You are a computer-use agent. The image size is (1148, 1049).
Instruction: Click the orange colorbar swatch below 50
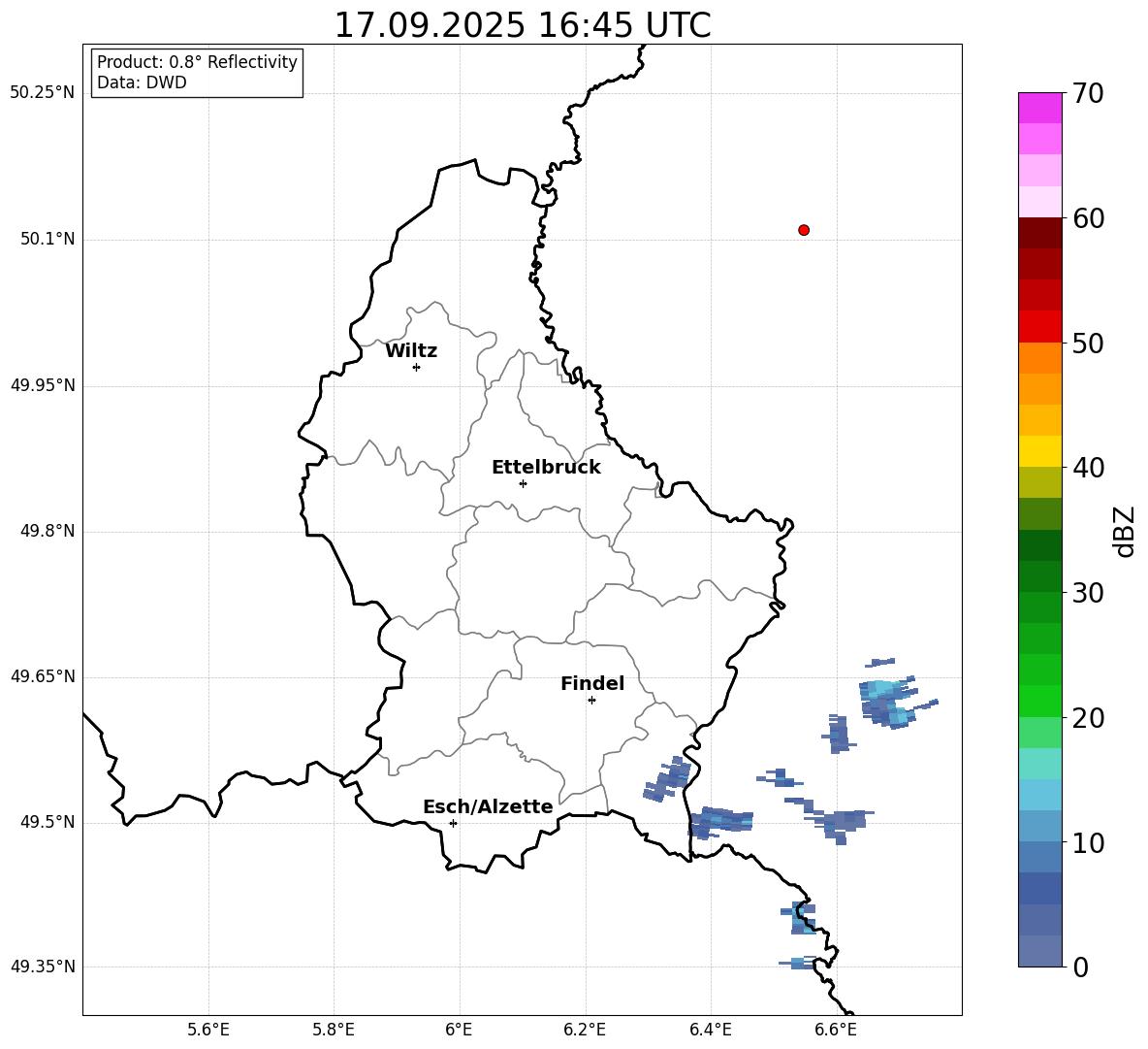[x=1039, y=357]
